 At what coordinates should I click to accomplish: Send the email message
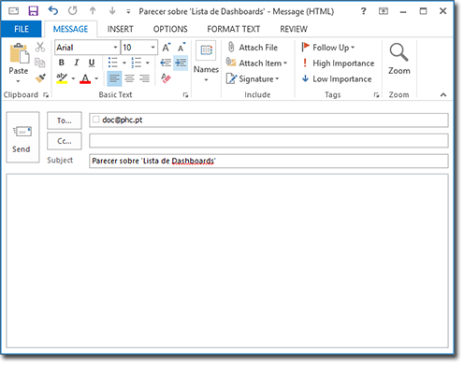[x=22, y=137]
